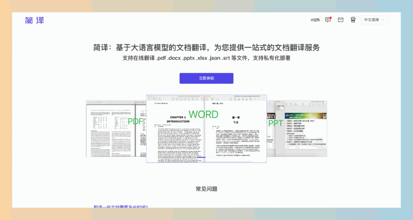This screenshot has width=413, height=220.
Task: Select the PDF example thumbnail
Action: coord(116,129)
